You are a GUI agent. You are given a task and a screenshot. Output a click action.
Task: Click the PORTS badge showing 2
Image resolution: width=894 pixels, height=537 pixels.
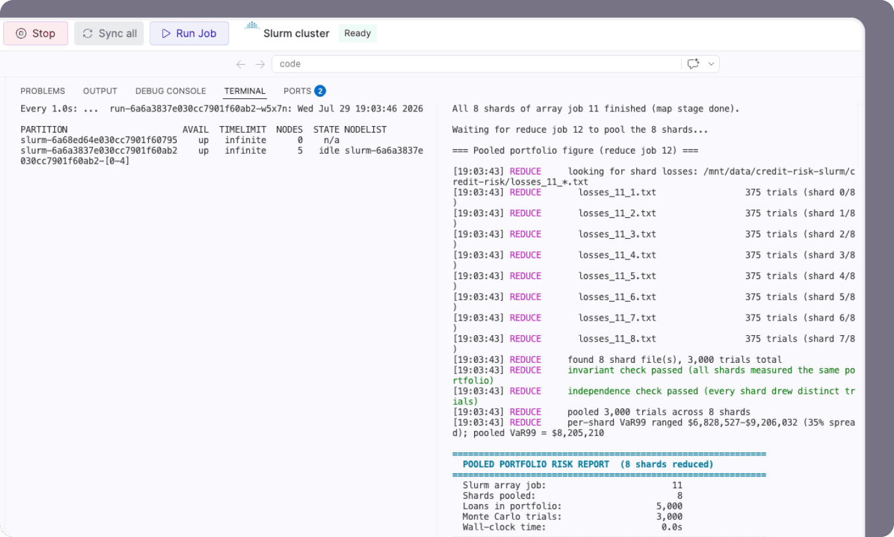[x=320, y=91]
